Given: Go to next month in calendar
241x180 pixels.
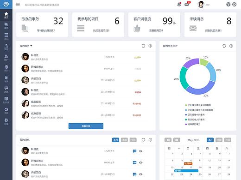Looking at the screenshot, I should click(177, 140).
